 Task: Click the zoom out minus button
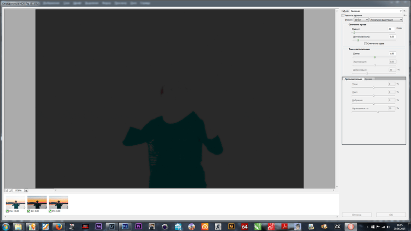6,190
